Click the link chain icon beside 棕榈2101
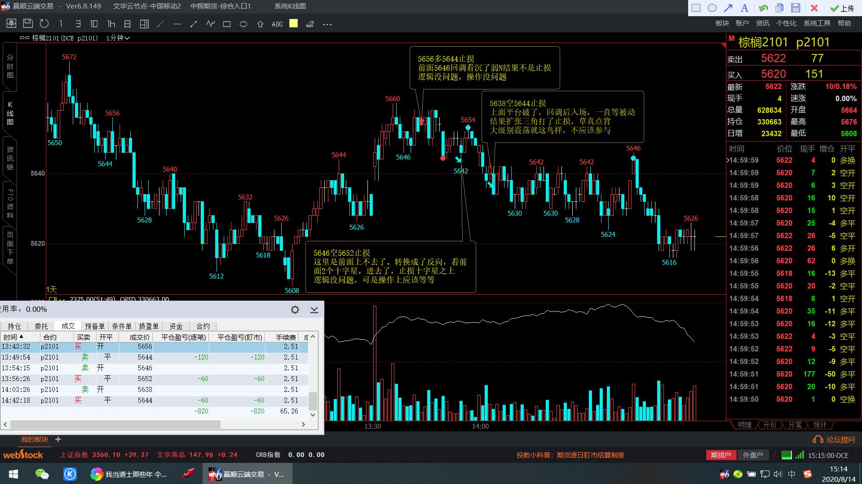Screen dimensions: 862x484 (x=24, y=38)
